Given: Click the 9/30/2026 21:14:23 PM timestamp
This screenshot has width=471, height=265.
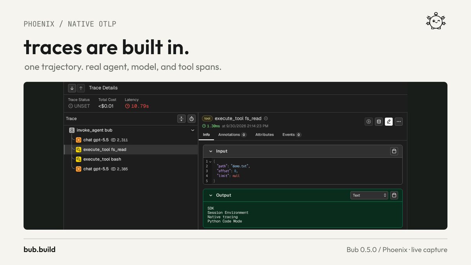Looking at the screenshot, I should point(246,126).
